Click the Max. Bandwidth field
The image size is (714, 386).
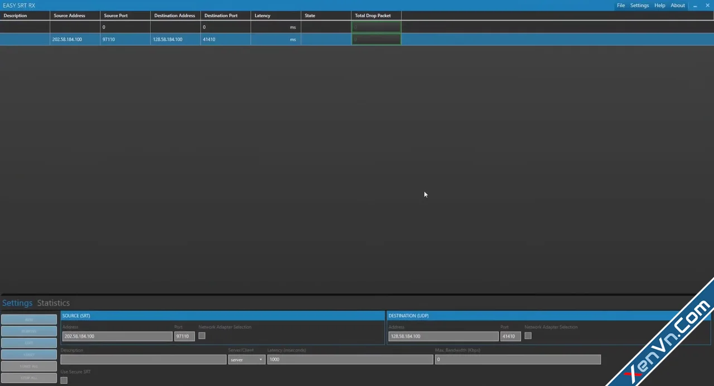click(x=518, y=360)
